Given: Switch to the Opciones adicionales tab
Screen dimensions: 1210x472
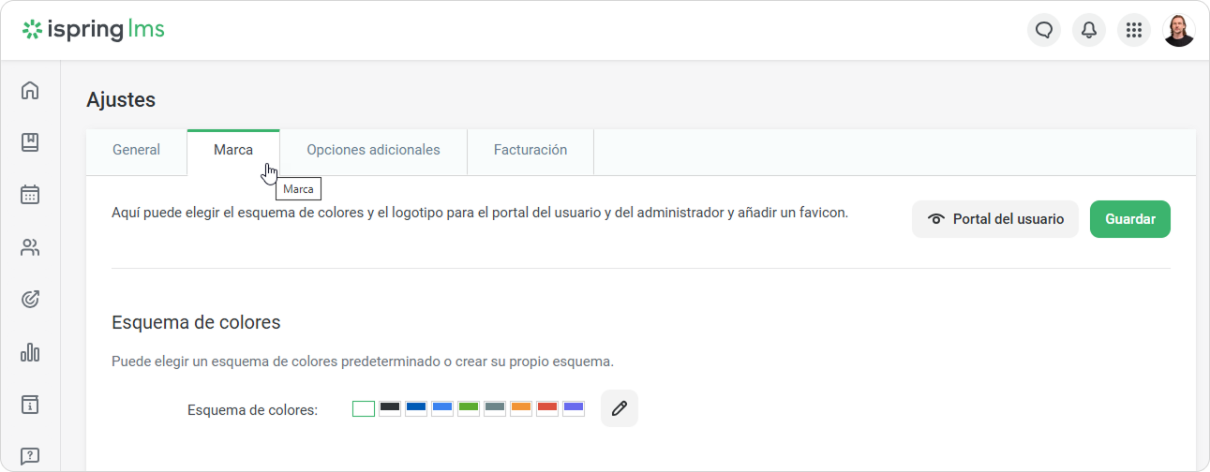Looking at the screenshot, I should tap(373, 150).
